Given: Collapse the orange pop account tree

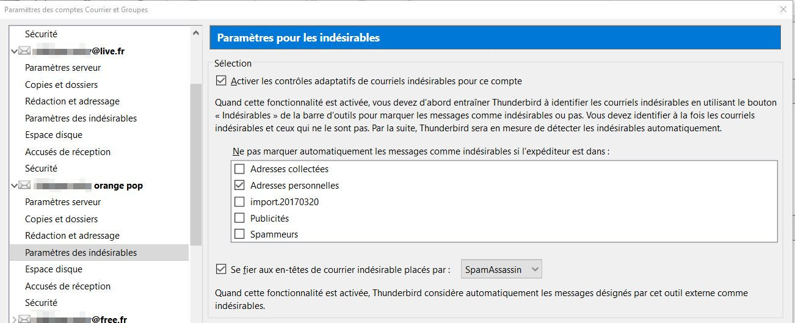Looking at the screenshot, I should coord(14,186).
